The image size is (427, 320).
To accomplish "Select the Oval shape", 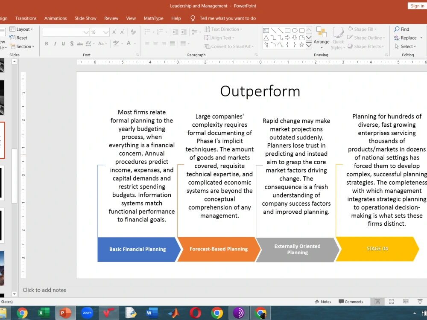I will click(x=295, y=30).
